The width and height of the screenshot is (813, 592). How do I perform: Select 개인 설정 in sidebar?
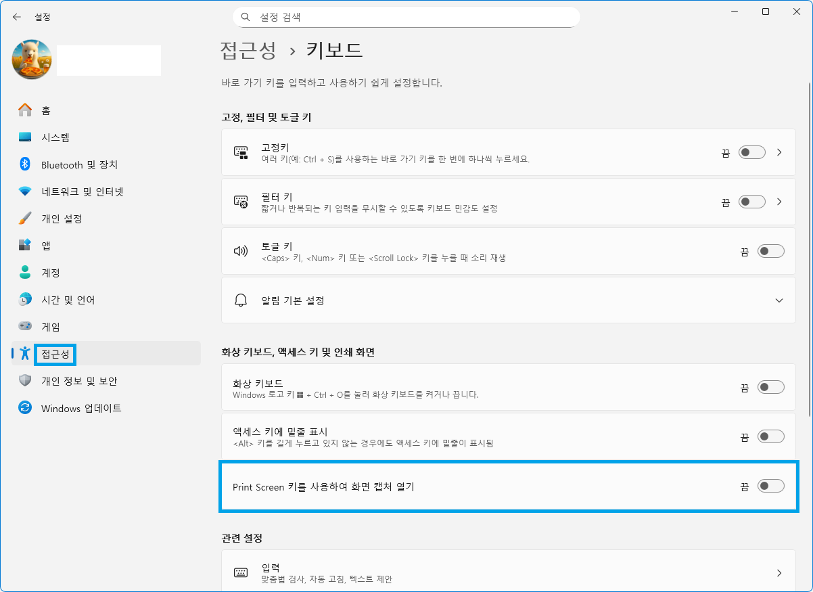[106, 219]
